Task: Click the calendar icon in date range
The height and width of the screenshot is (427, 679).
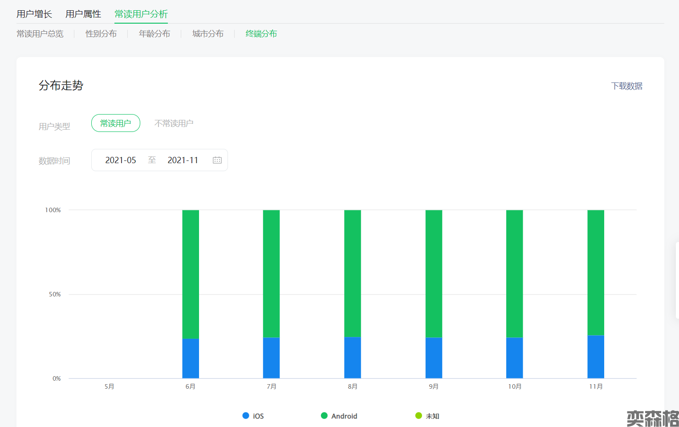Action: [217, 160]
